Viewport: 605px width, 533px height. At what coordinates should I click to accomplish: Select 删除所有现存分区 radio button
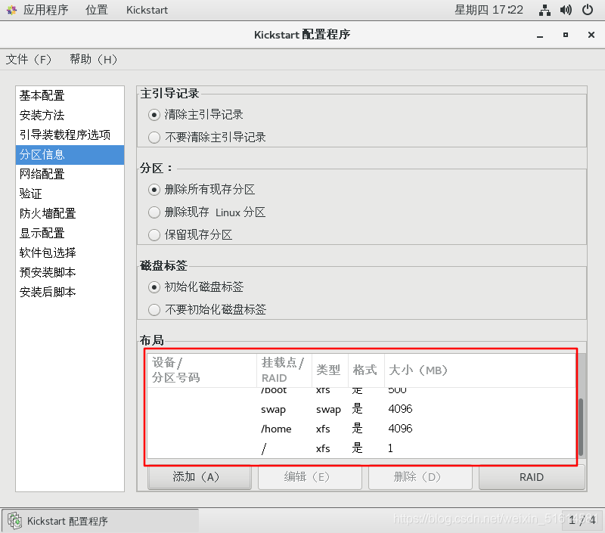(x=154, y=190)
